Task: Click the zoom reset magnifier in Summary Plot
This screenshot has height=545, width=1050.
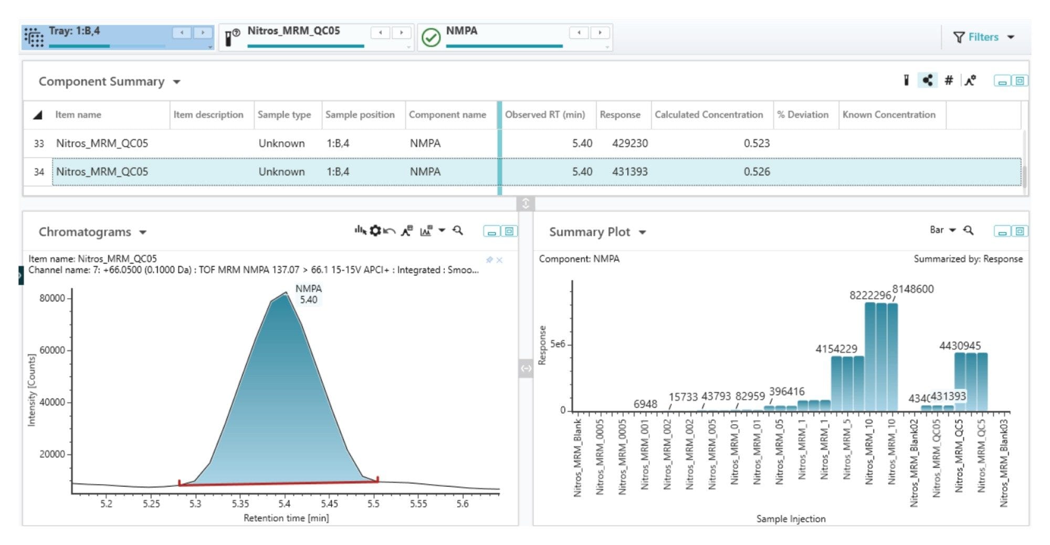Action: tap(969, 230)
